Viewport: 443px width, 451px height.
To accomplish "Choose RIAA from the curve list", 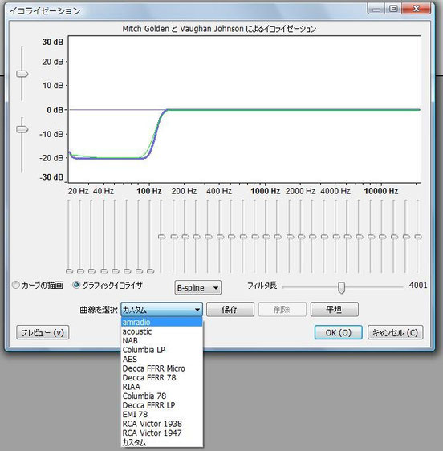I will coord(161,387).
